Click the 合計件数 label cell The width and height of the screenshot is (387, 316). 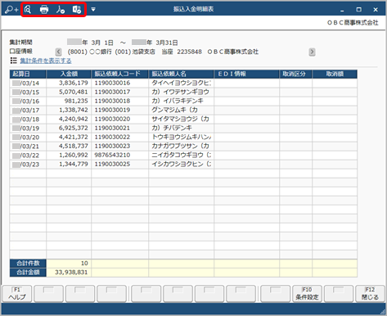pyautogui.click(x=28, y=264)
